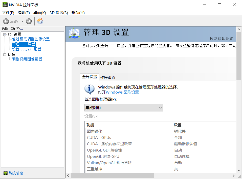Click 恢复默认设置 to restore defaults
The height and width of the screenshot is (179, 242).
[221, 39]
